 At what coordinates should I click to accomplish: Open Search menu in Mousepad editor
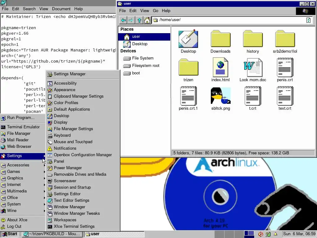tap(29, 9)
